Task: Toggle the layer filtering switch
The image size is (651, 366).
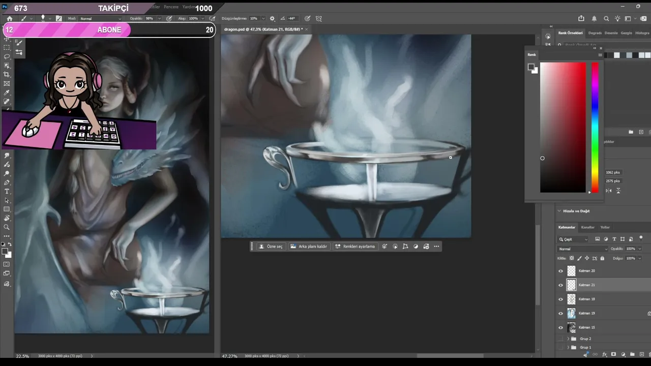Action: point(641,238)
